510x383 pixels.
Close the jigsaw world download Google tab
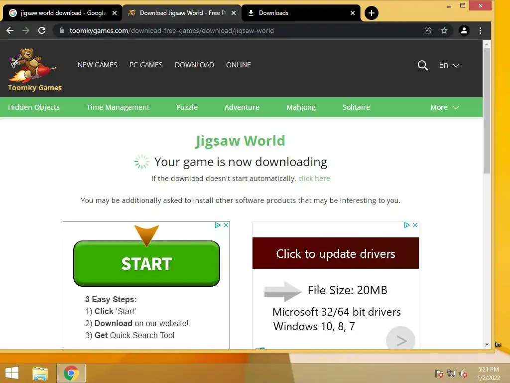[115, 13]
